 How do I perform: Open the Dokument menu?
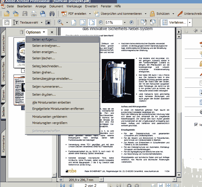coord(56,6)
